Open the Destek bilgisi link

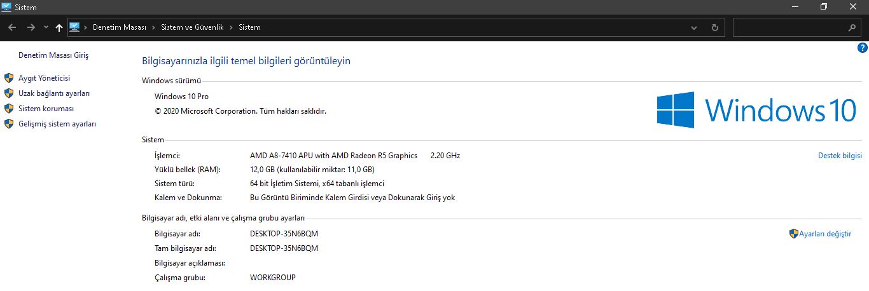pos(840,156)
